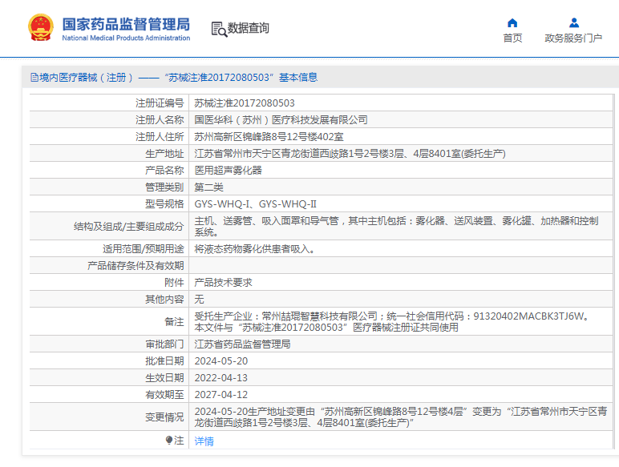Click the model spec GYS-WHQ-I、GYS-WHQ-II
The width and height of the screenshot is (619, 467).
(x=255, y=203)
